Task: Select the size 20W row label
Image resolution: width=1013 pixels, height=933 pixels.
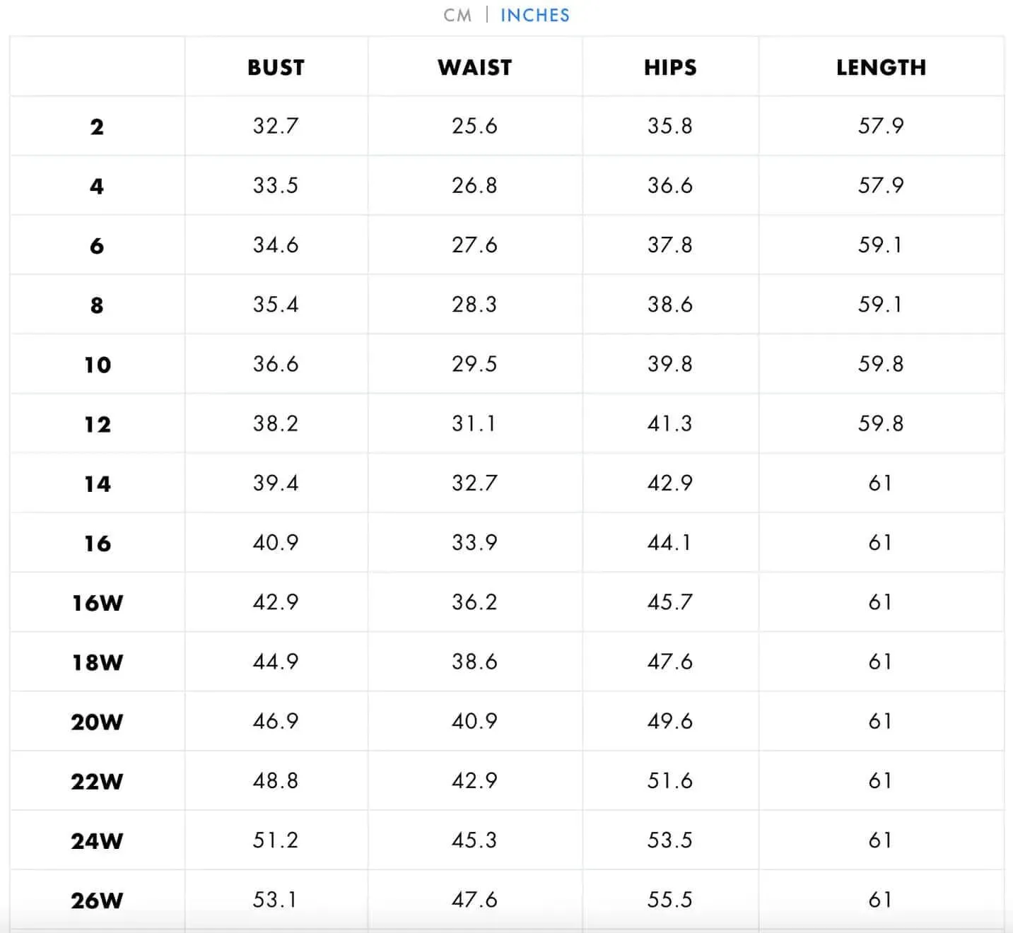Action: [97, 722]
